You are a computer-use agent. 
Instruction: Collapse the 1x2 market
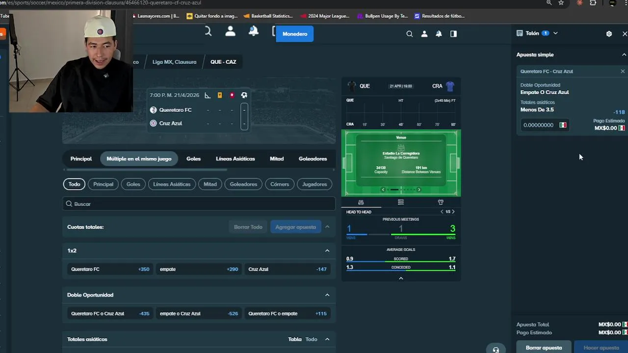[x=327, y=251]
